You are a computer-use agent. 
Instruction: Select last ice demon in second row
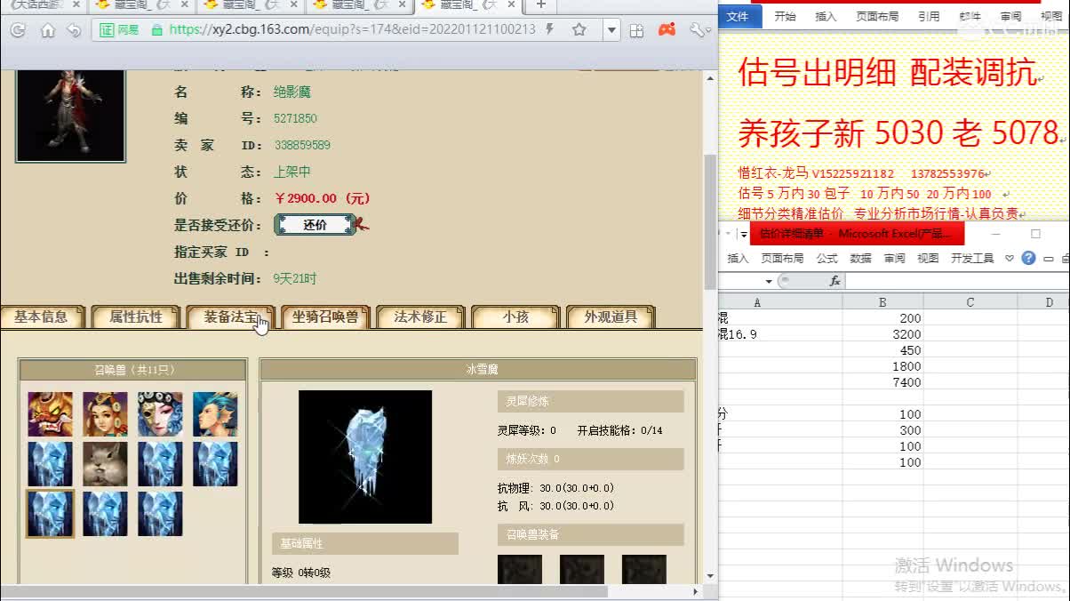[215, 464]
